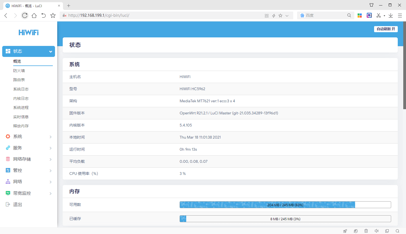Click the 退出 logout icon
This screenshot has width=406, height=234.
[x=8, y=204]
